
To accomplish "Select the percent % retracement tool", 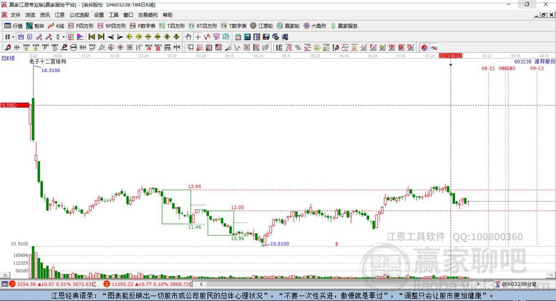I will click(x=298, y=48).
